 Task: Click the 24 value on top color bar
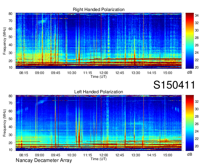tap(197, 53)
